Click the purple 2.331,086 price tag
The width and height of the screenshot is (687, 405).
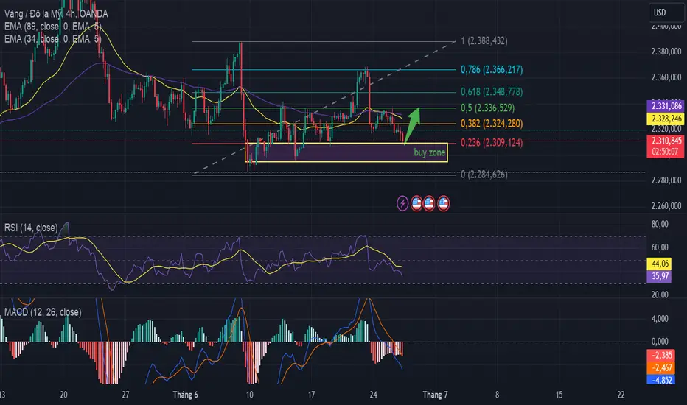click(665, 106)
